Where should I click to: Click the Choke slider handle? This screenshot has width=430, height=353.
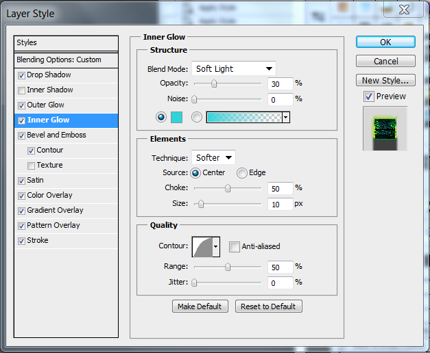(x=228, y=188)
